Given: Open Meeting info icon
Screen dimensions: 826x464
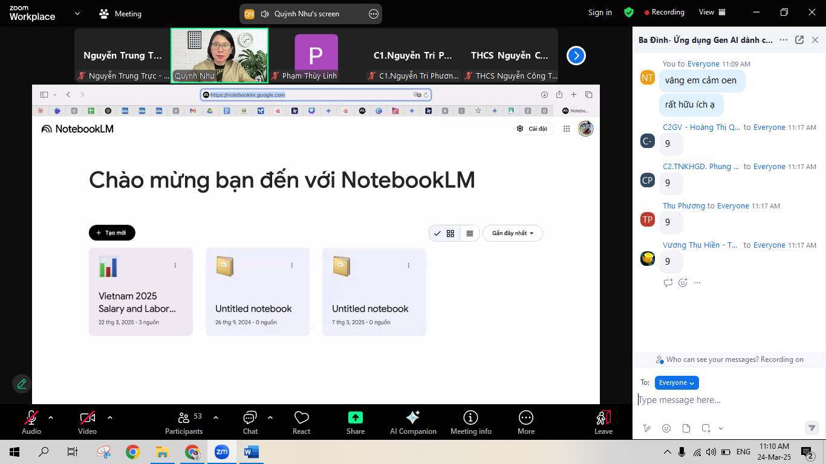Looking at the screenshot, I should [x=470, y=418].
